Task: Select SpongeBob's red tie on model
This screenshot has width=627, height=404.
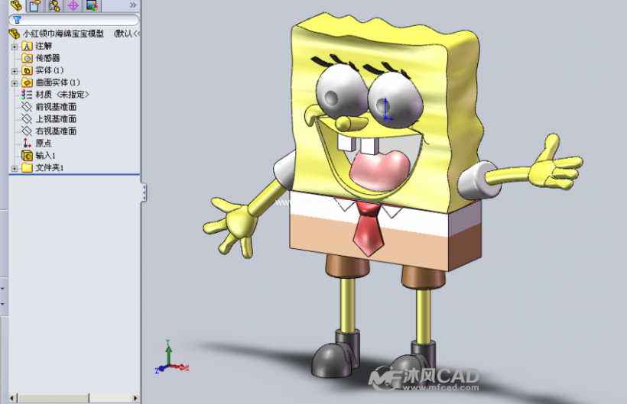Action: [x=369, y=228]
